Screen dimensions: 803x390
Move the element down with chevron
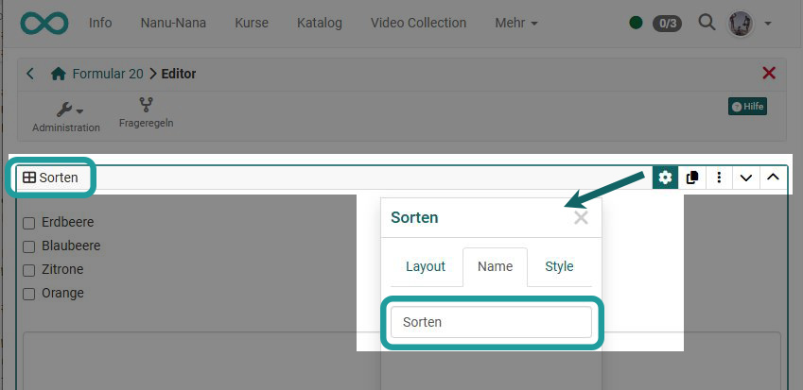pyautogui.click(x=746, y=178)
